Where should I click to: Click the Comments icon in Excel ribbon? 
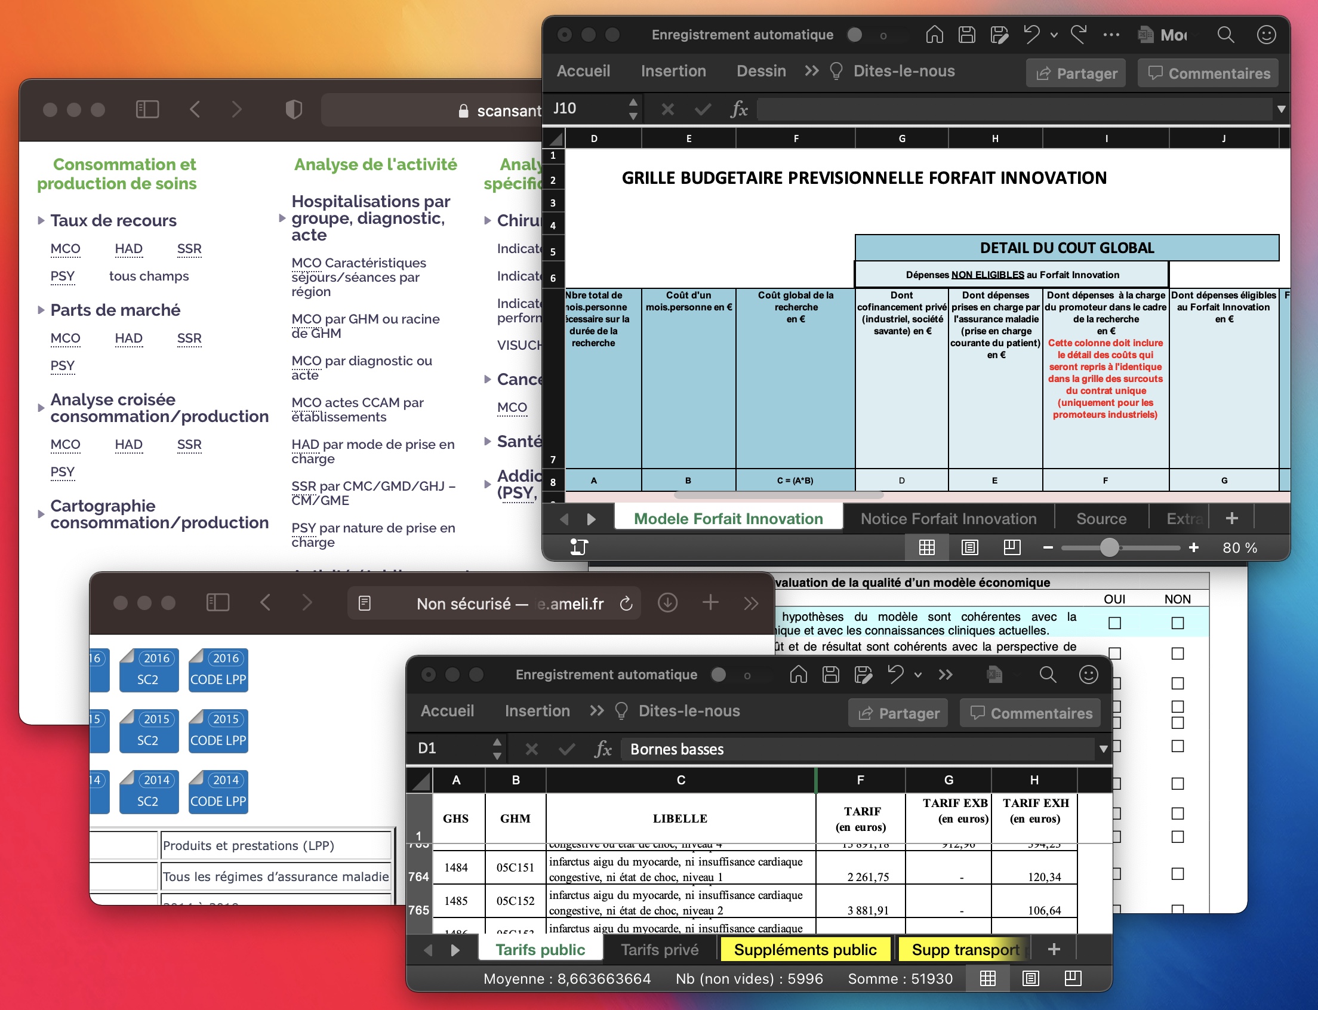click(x=1208, y=72)
